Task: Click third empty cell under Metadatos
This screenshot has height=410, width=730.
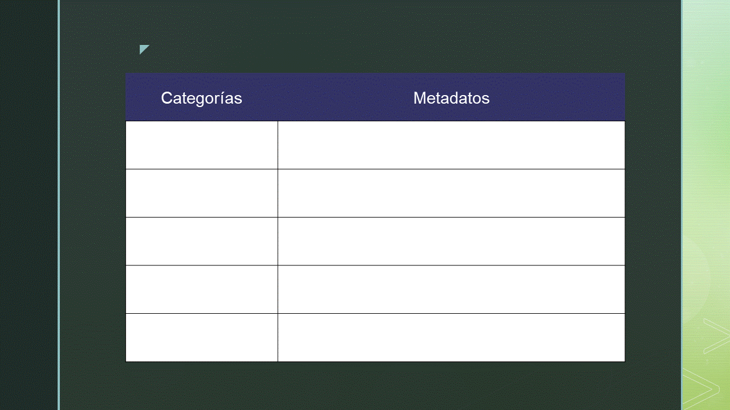Action: point(451,241)
